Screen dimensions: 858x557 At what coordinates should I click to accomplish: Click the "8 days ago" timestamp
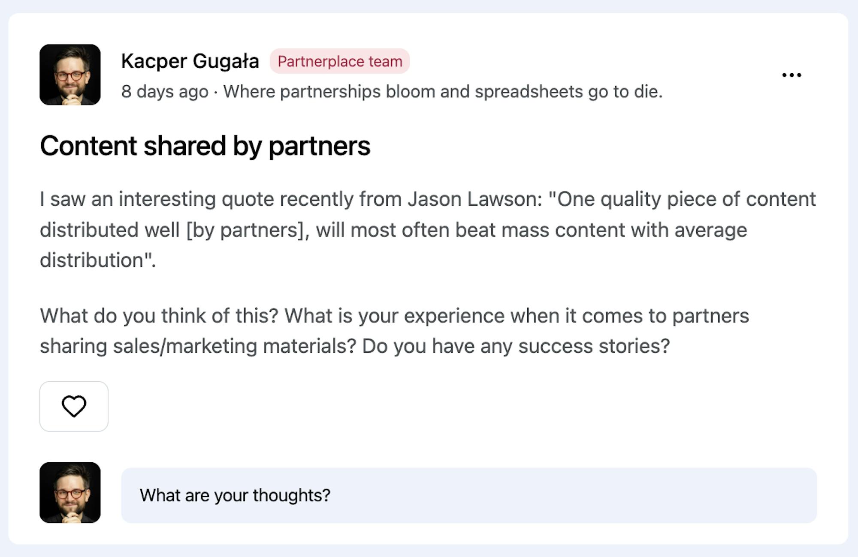[x=165, y=92]
